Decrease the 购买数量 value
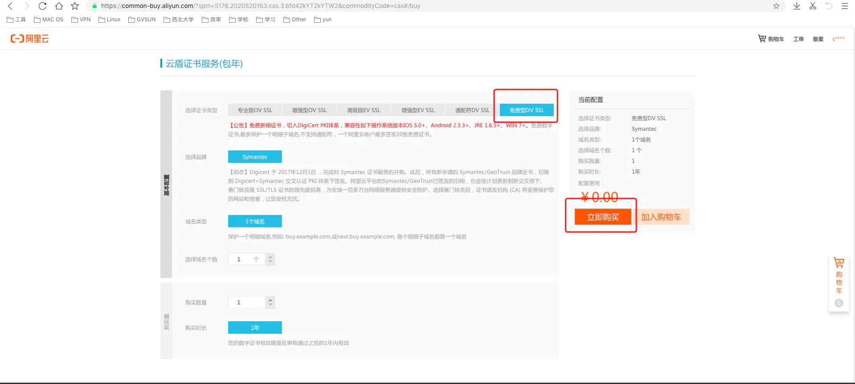 pyautogui.click(x=270, y=305)
